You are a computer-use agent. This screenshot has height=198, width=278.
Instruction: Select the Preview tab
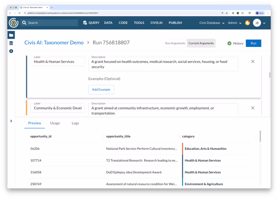[35, 123]
